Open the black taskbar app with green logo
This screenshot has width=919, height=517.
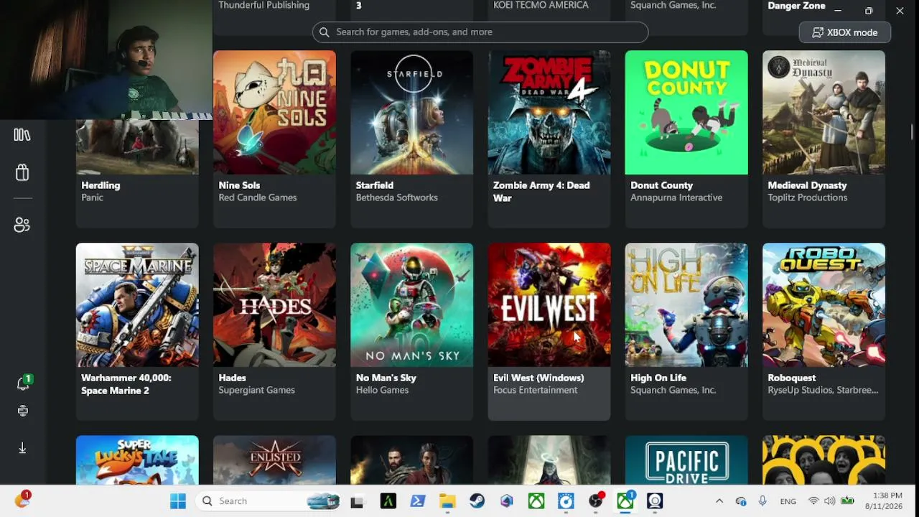pos(388,501)
